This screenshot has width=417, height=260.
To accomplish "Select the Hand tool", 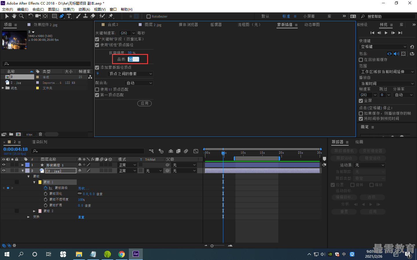I will coord(14,16).
